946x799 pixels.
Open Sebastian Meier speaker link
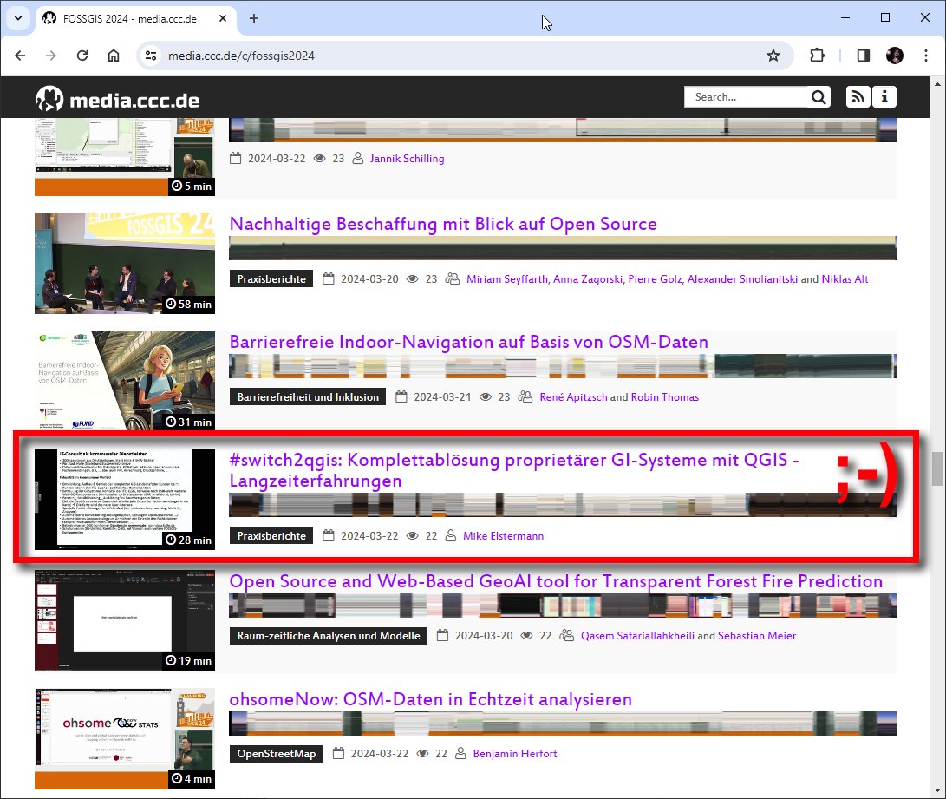tap(757, 635)
